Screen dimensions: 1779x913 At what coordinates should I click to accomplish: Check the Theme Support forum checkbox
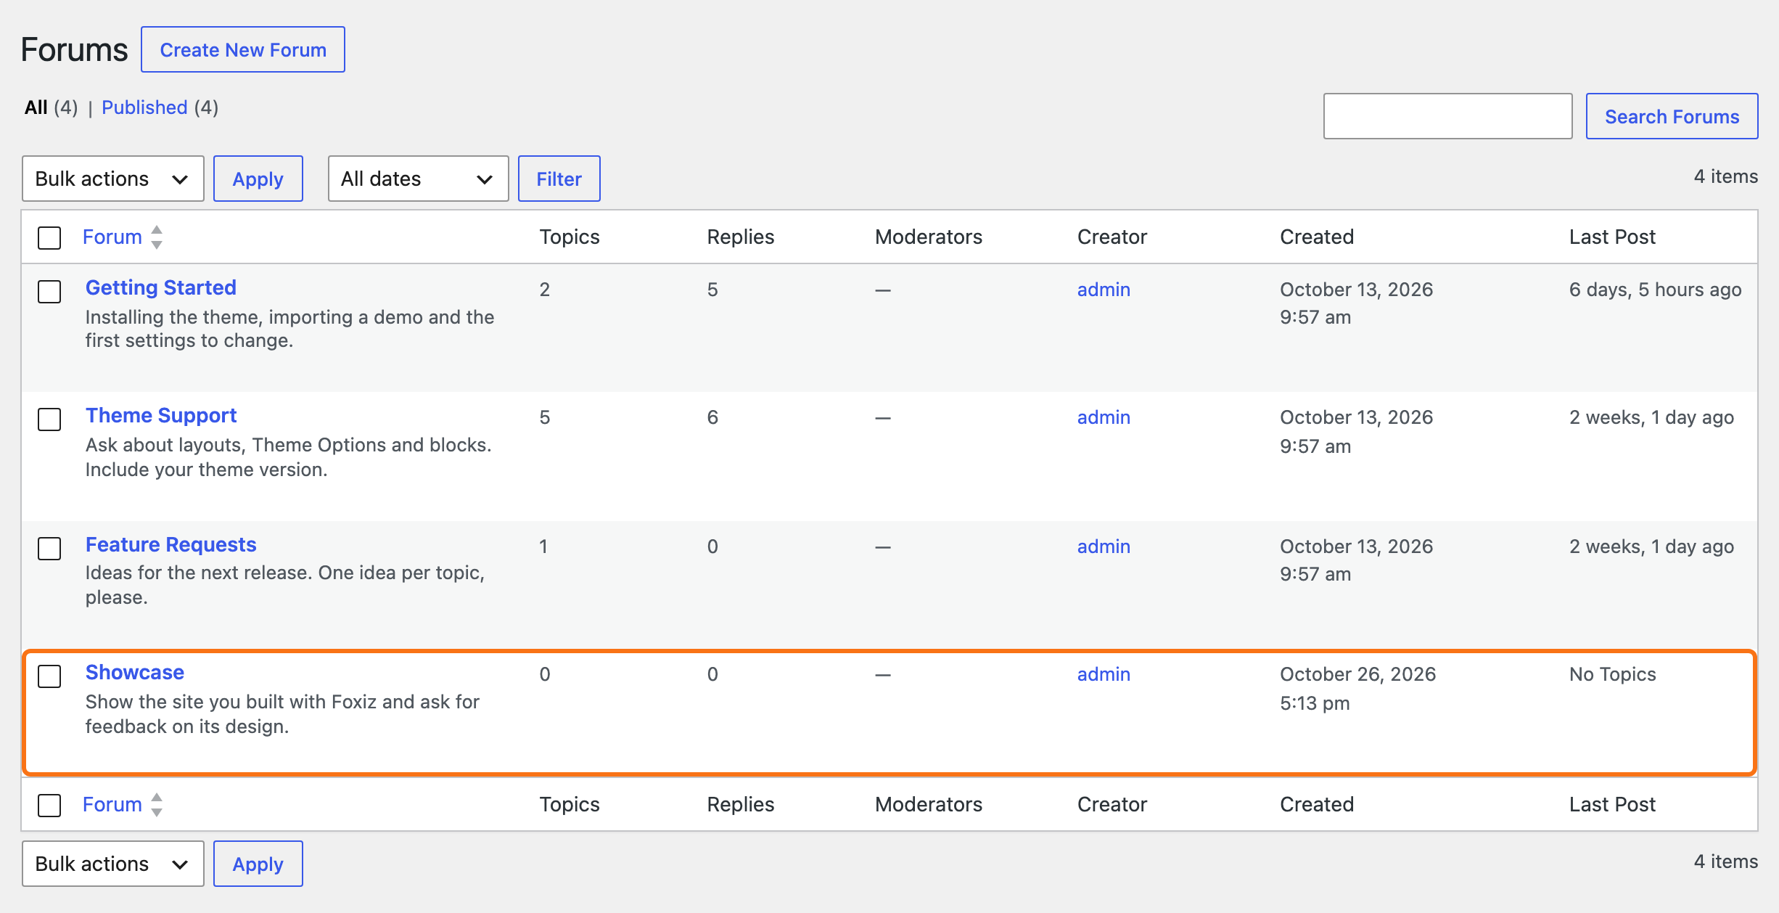coord(49,419)
